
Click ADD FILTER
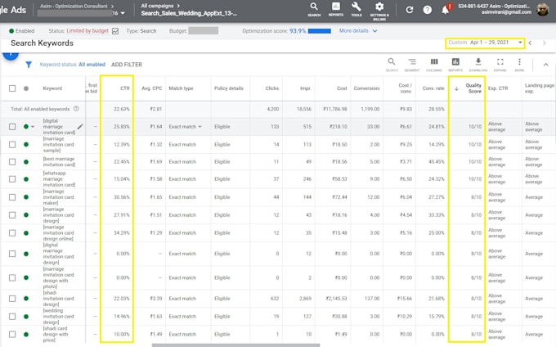[x=127, y=65]
